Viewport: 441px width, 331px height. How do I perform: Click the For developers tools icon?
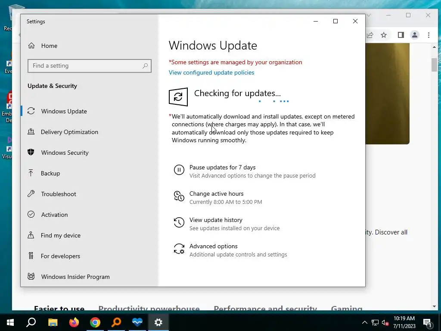[x=31, y=256]
